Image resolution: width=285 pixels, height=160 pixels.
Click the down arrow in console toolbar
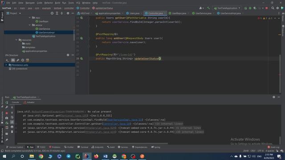12,112
